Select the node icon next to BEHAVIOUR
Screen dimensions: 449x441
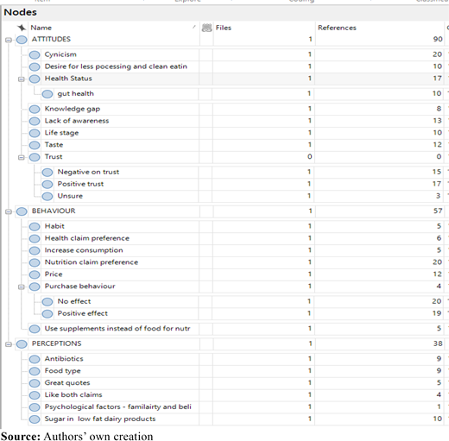tap(22, 211)
